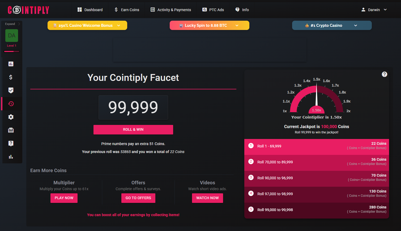Click the empty ad banner area
401x231 pixels.
210,50
